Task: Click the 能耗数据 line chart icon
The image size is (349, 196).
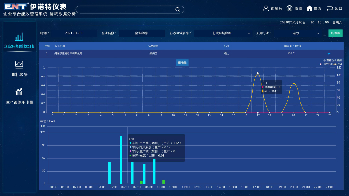Action: click(19, 64)
